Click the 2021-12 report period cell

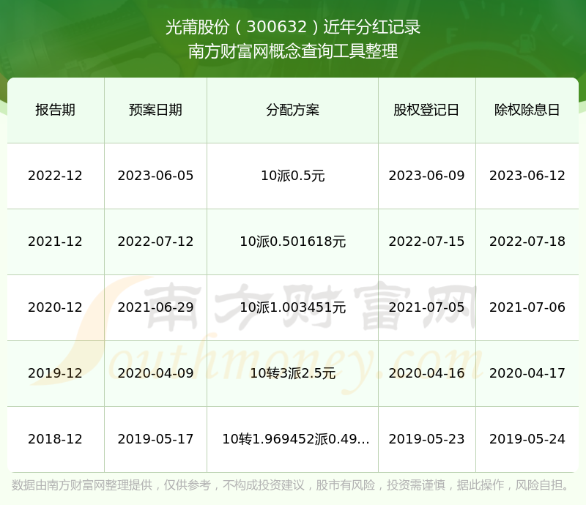tap(56, 242)
